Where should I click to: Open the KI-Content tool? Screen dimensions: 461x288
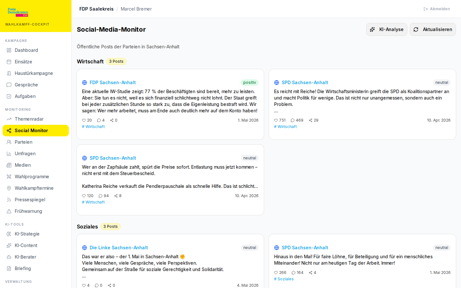(x=36, y=245)
